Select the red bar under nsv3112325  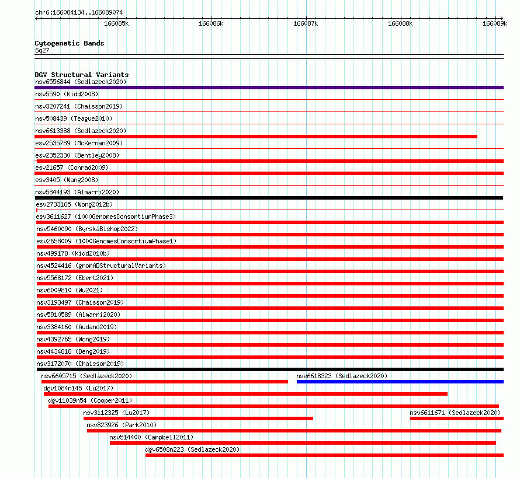(198, 418)
